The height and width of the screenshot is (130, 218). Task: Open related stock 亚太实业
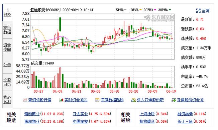pos(81,114)
